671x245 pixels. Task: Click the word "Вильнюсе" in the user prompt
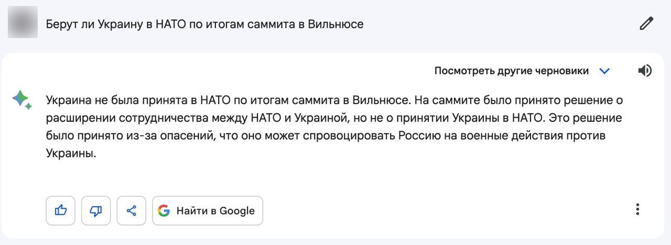[335, 24]
